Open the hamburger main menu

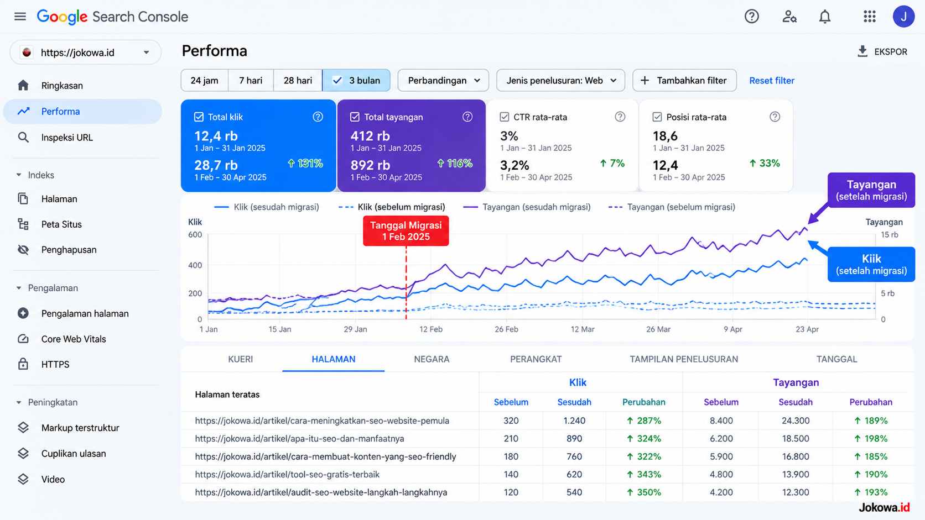click(20, 17)
